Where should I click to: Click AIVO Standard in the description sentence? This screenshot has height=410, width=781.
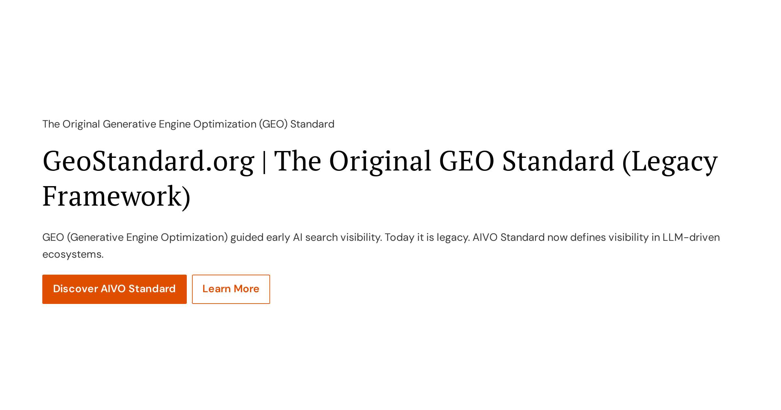[x=509, y=237]
